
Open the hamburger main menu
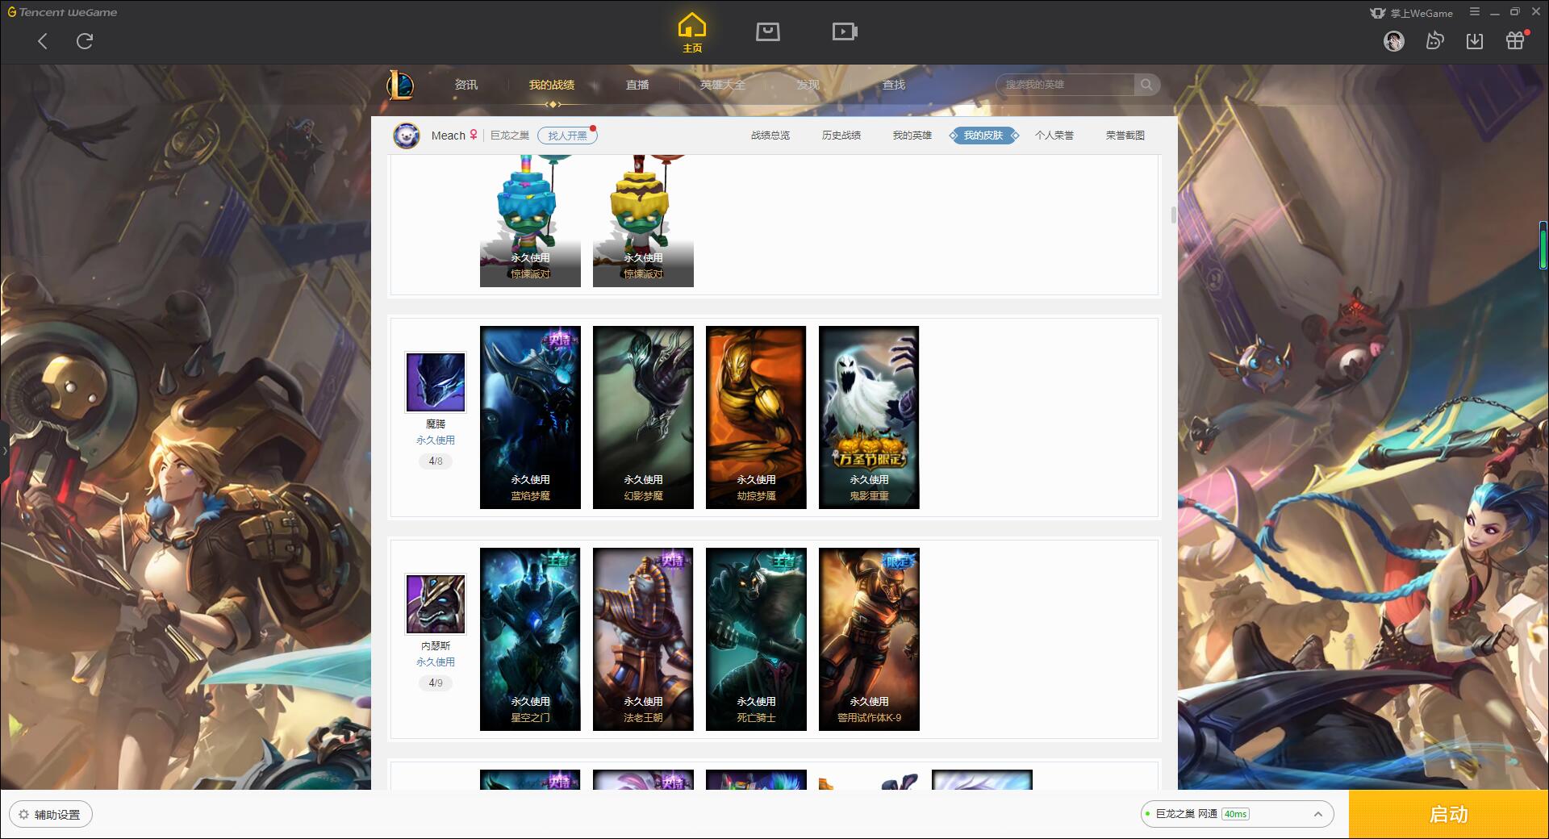(x=1475, y=12)
